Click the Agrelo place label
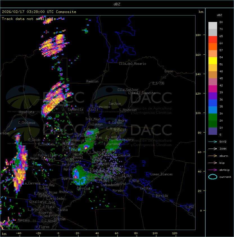Image resolution: width=234 pixels, height=237 pixels. click(69, 169)
